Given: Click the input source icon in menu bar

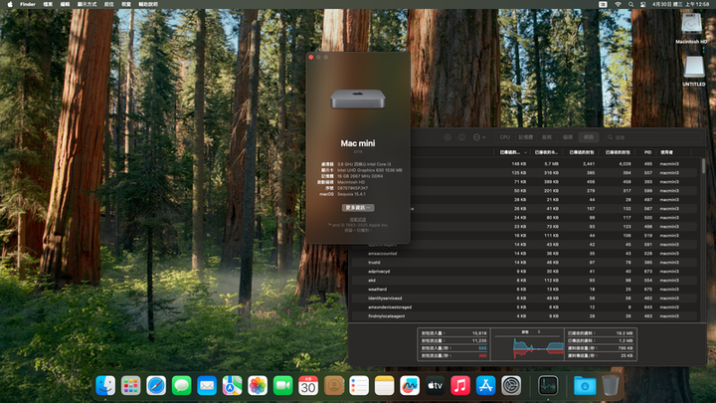Looking at the screenshot, I should pos(603,4).
